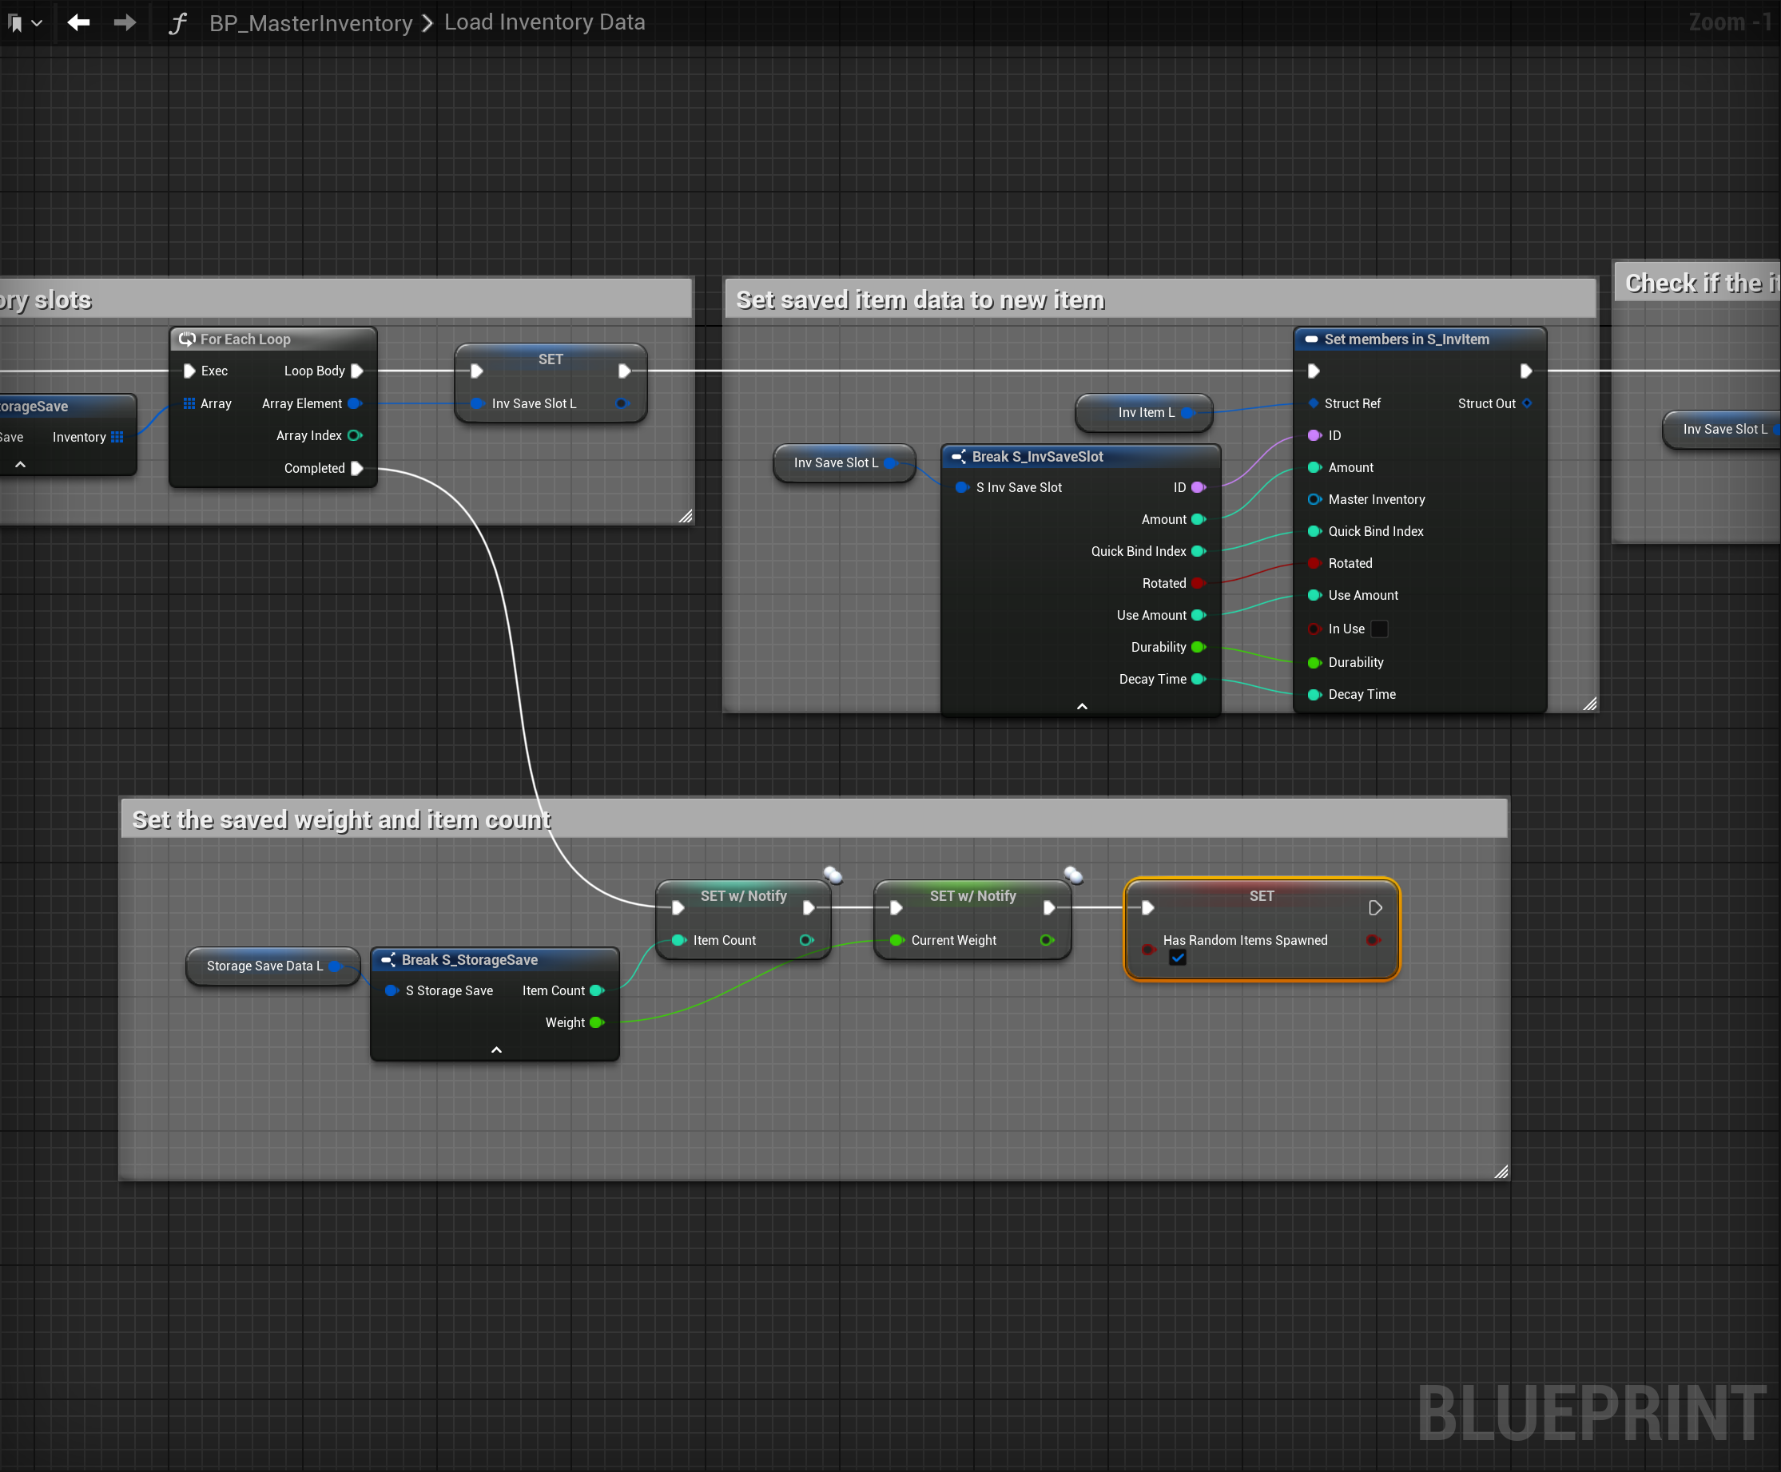Collapse the Break S_InvSaveSlot node pins
The height and width of the screenshot is (1472, 1781).
[1081, 706]
